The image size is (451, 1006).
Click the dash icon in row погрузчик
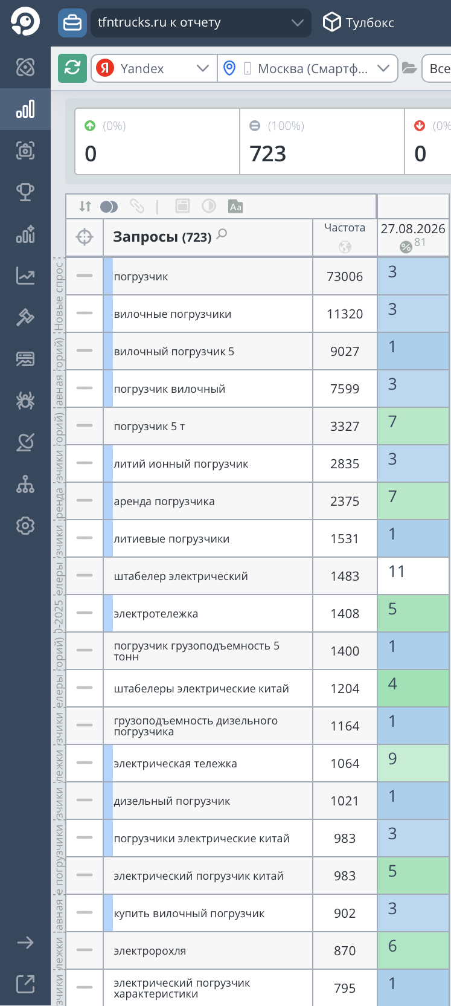click(85, 276)
